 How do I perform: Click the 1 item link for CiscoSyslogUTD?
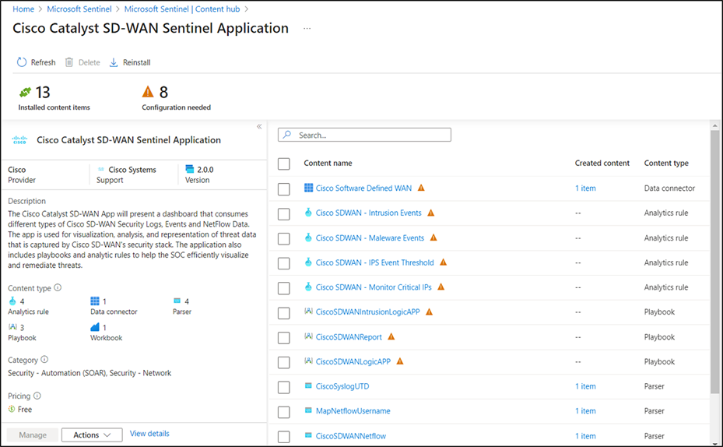click(585, 386)
